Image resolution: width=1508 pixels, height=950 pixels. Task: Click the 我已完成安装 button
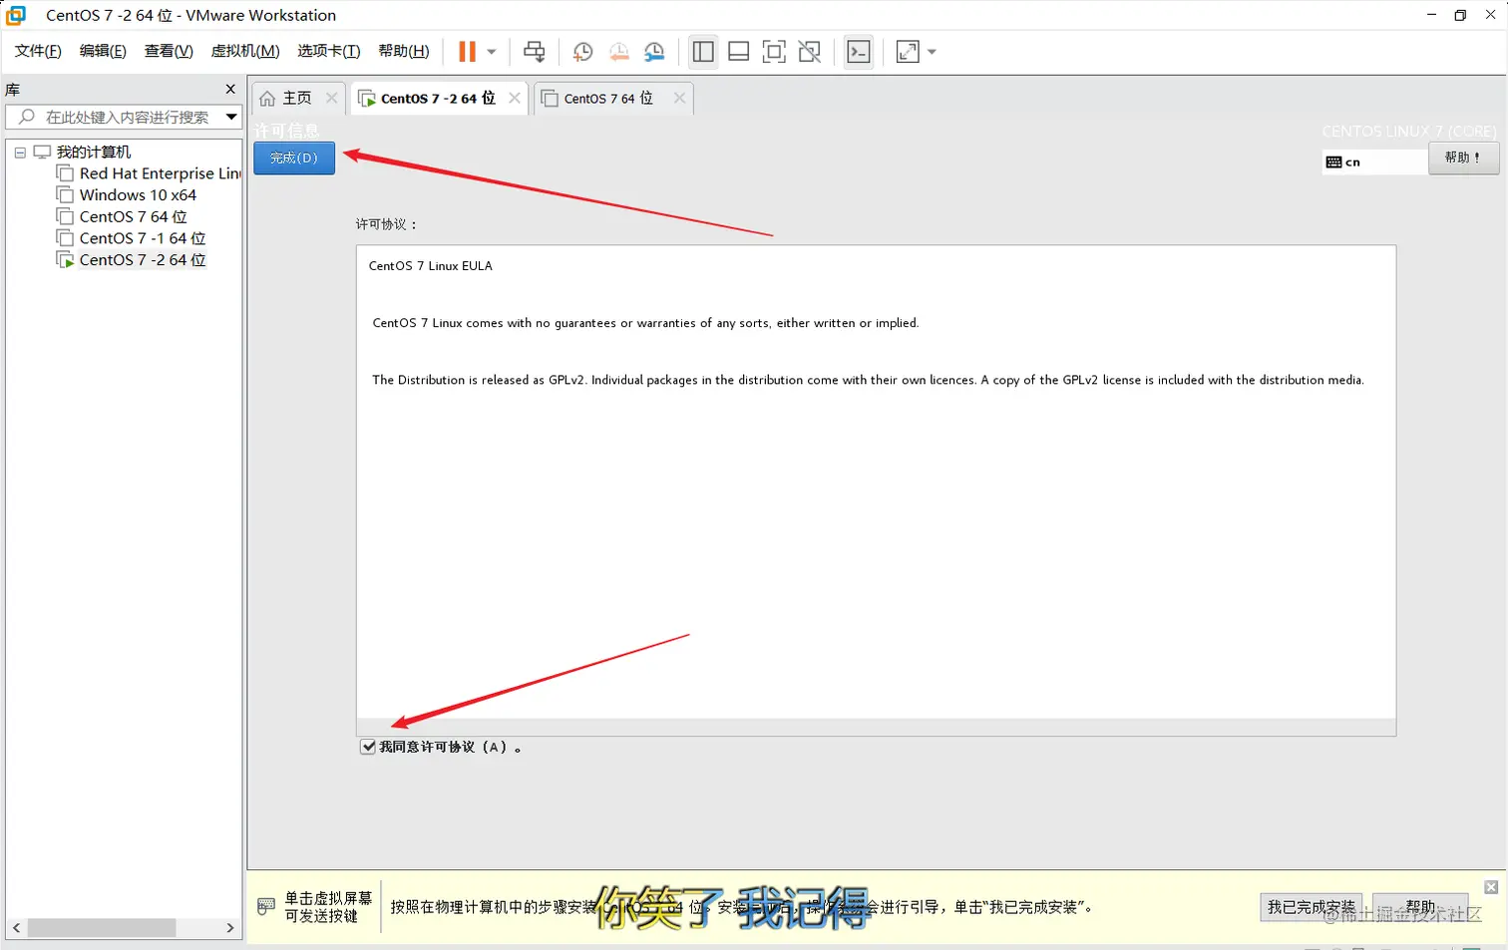(1312, 907)
